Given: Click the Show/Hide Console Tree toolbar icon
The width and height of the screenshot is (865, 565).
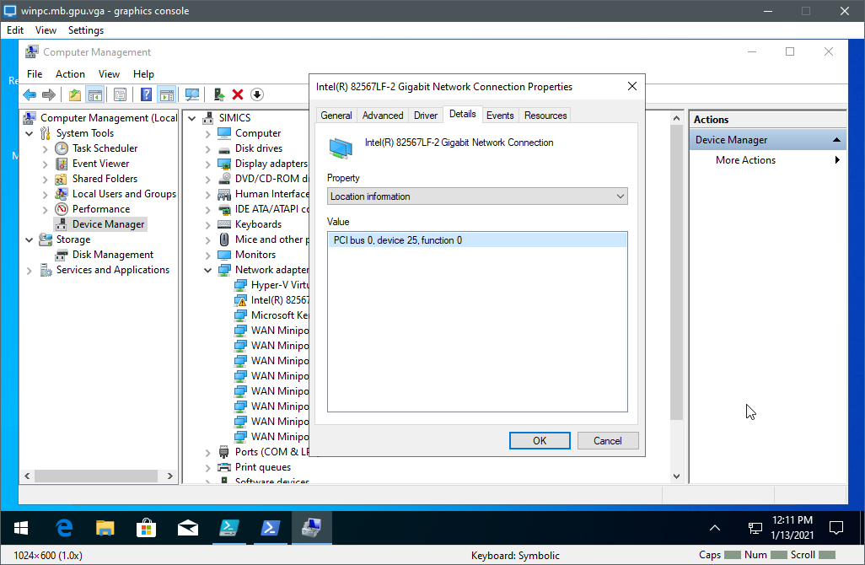Looking at the screenshot, I should (x=95, y=93).
